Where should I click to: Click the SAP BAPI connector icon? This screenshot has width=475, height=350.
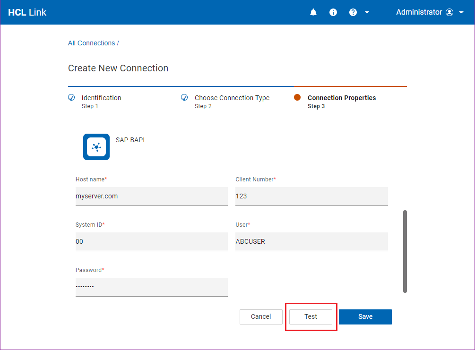[x=96, y=147]
